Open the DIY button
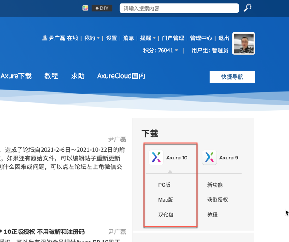 pos(102,8)
